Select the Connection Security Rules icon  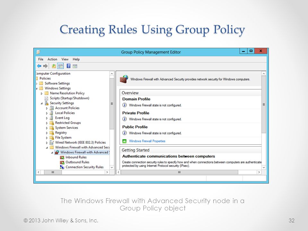[x=62, y=167]
